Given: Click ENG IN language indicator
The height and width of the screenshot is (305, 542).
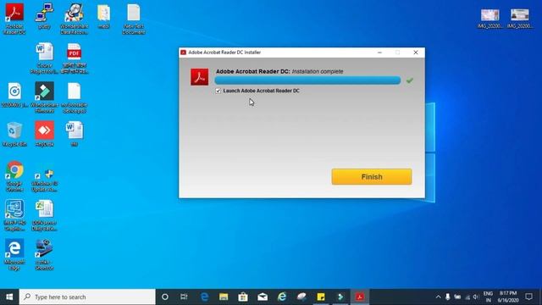Looking at the screenshot, I should (488, 297).
